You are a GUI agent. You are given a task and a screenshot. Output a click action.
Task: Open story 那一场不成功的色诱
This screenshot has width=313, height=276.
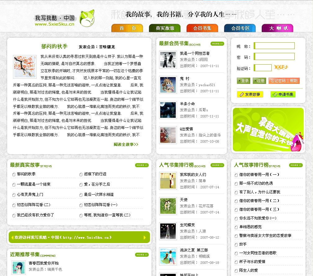[256, 183]
